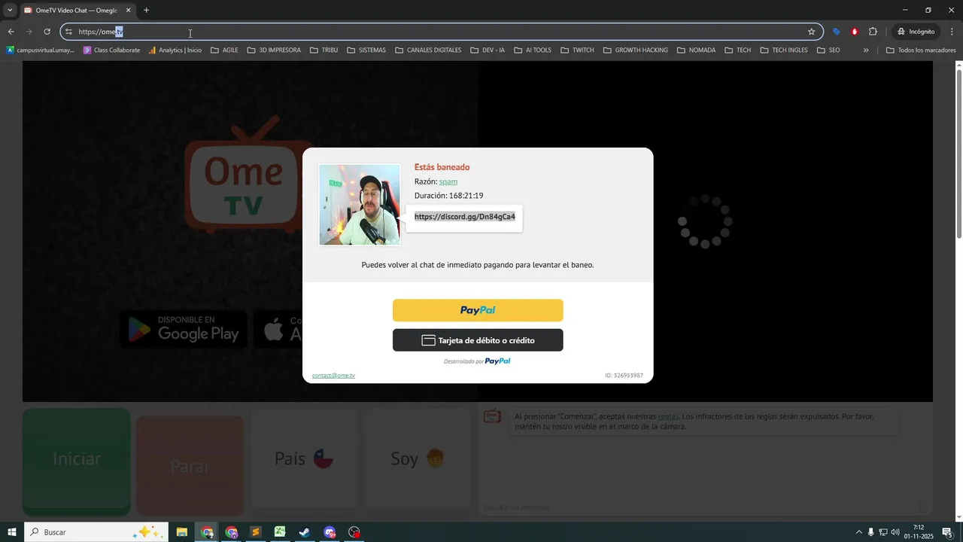Viewport: 963px width, 542px height.
Task: Pay with the yellow PayPal button
Action: (478, 310)
